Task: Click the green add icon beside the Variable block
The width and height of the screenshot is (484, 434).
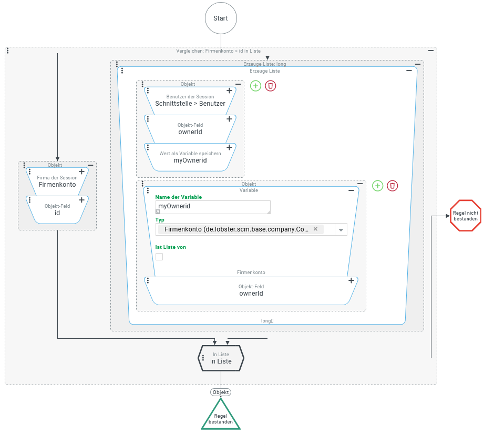Action: coord(377,186)
